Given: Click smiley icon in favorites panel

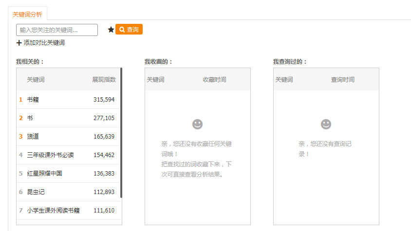Looking at the screenshot, I should pos(197,124).
